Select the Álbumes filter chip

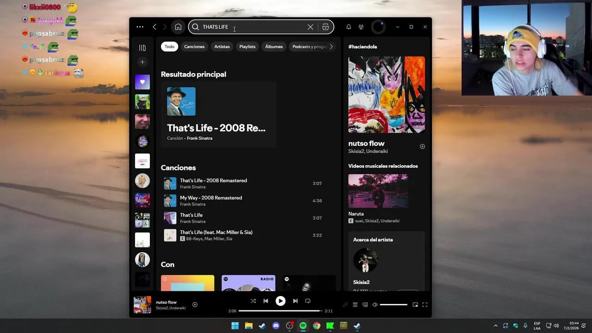pyautogui.click(x=274, y=47)
